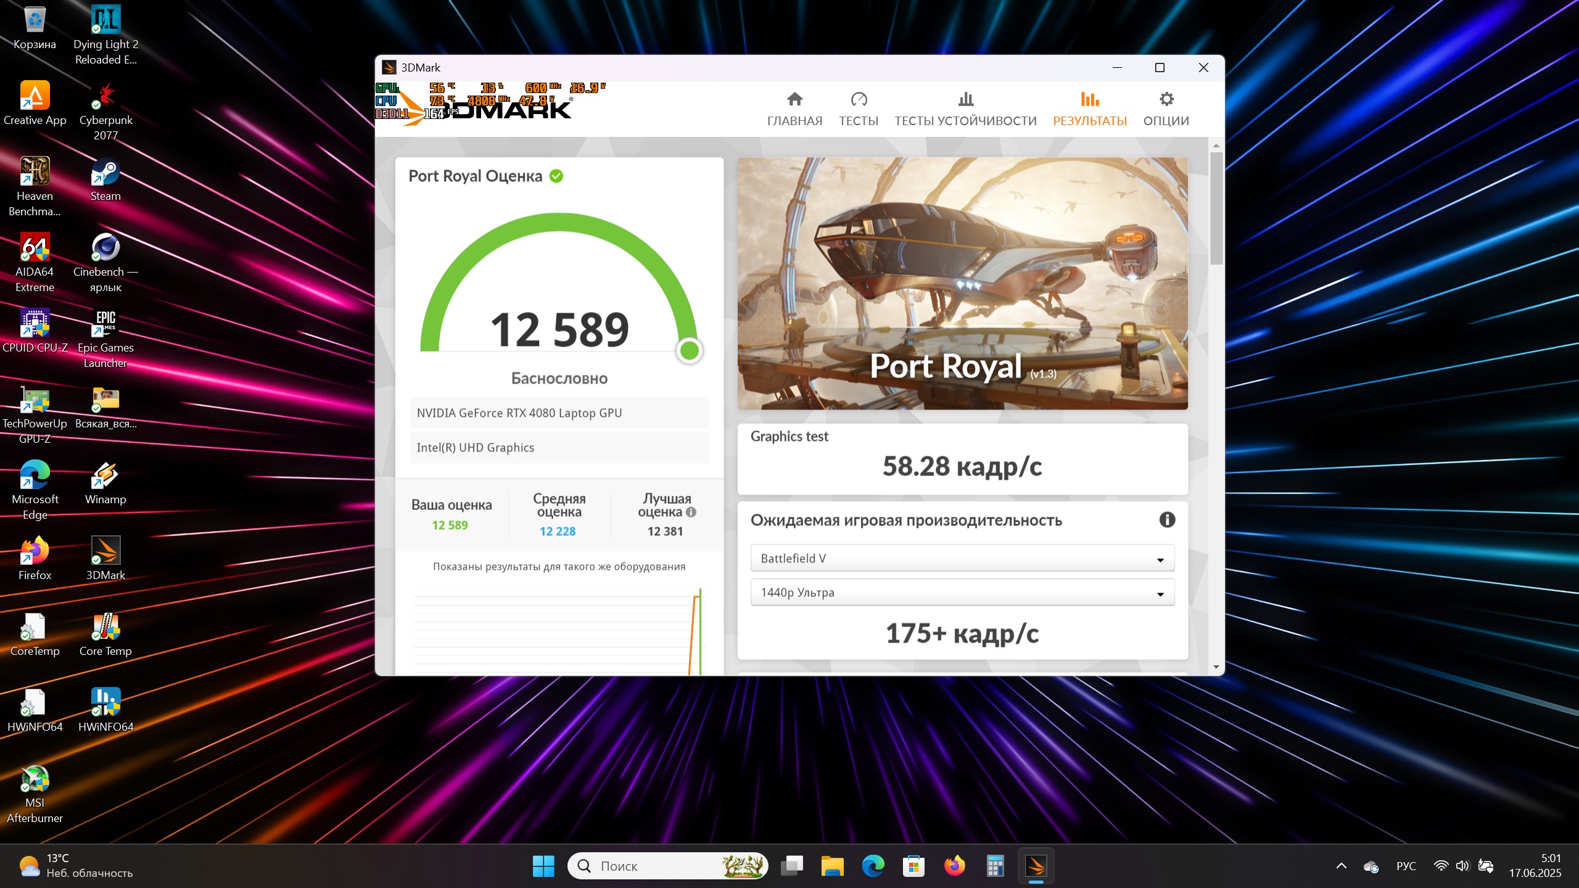The width and height of the screenshot is (1579, 888).
Task: Expand the 1440p Ультра resolution dropdown
Action: click(x=962, y=593)
